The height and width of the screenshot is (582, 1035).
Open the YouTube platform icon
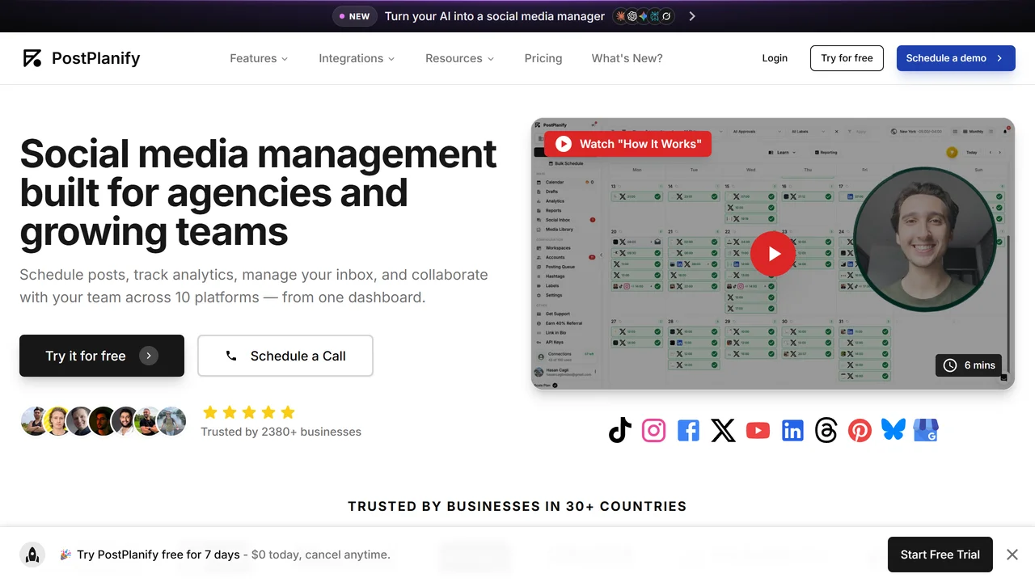tap(758, 431)
